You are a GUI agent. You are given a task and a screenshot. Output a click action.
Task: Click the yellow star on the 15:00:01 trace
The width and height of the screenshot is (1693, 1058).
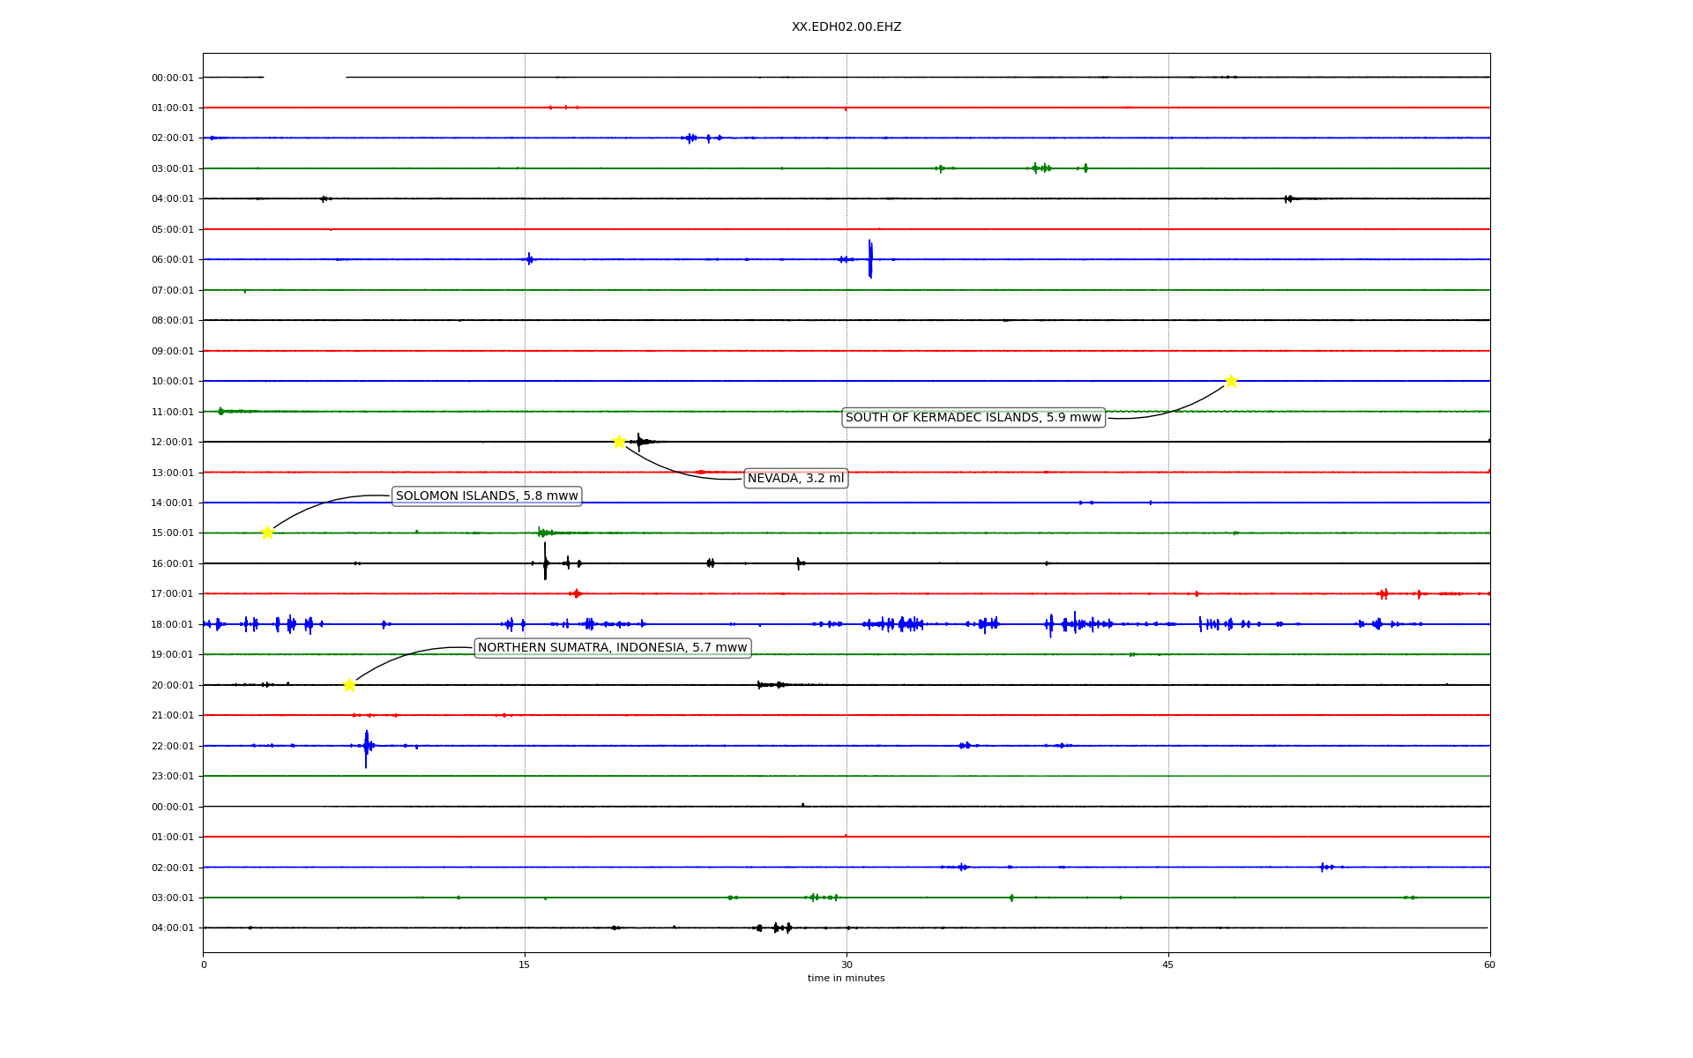(267, 533)
